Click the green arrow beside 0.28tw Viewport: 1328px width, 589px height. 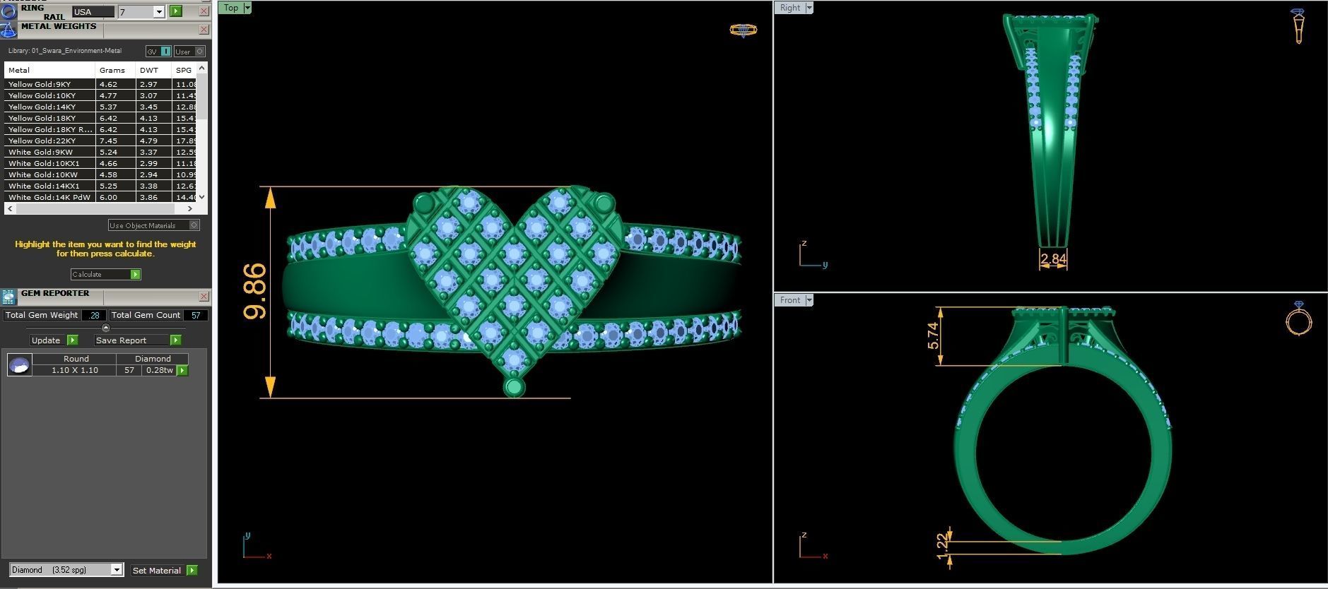point(182,370)
